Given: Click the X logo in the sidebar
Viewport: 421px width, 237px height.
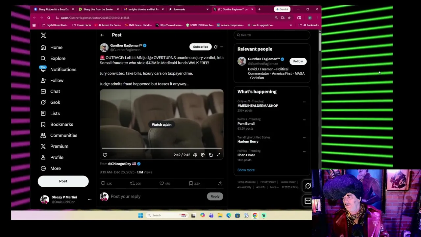Looking at the screenshot, I should (x=43, y=36).
